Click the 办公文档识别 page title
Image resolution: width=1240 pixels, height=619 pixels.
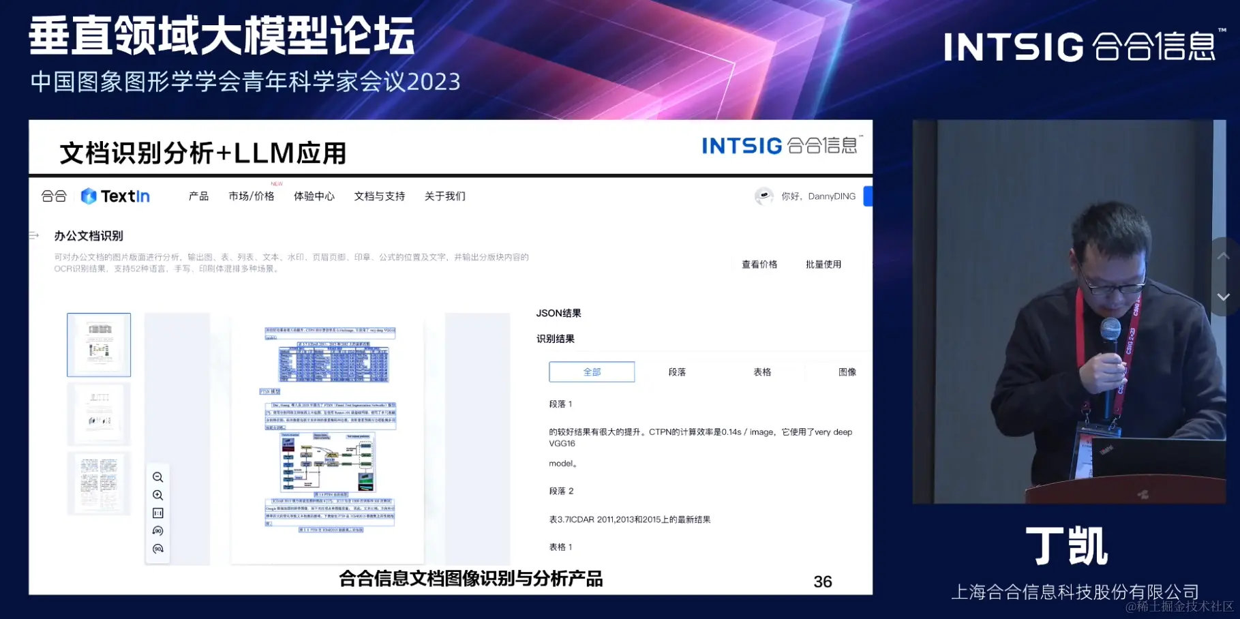pyautogui.click(x=89, y=236)
